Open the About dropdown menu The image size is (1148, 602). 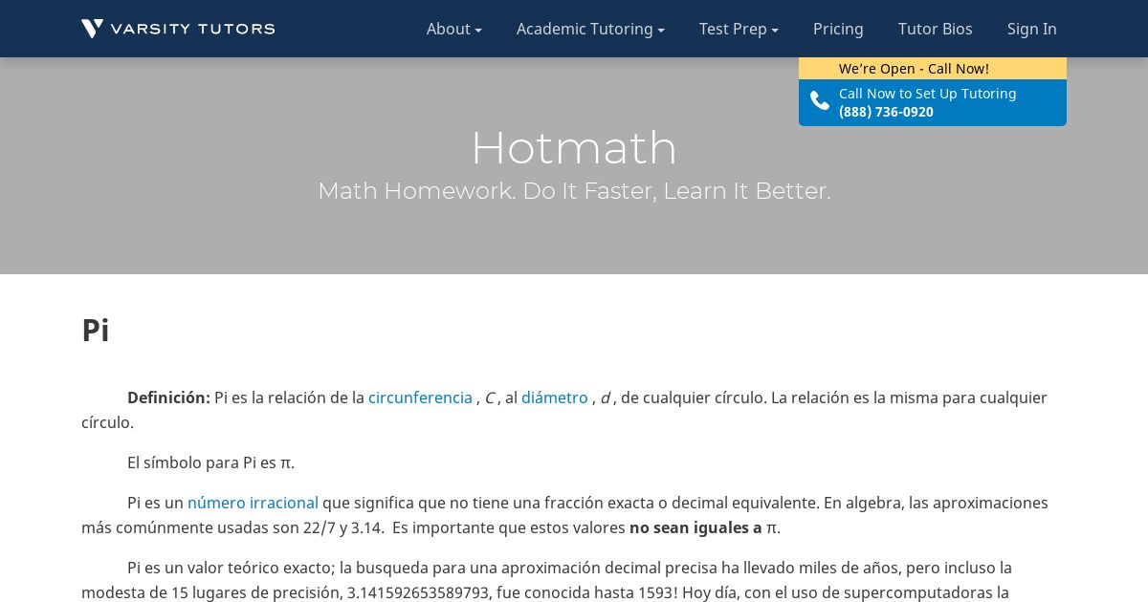coord(454,29)
